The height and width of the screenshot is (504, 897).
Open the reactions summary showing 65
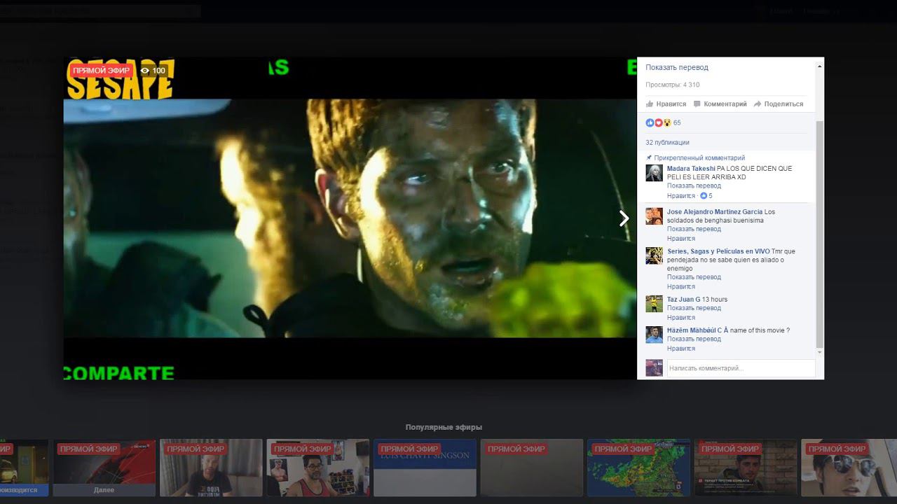(x=663, y=122)
